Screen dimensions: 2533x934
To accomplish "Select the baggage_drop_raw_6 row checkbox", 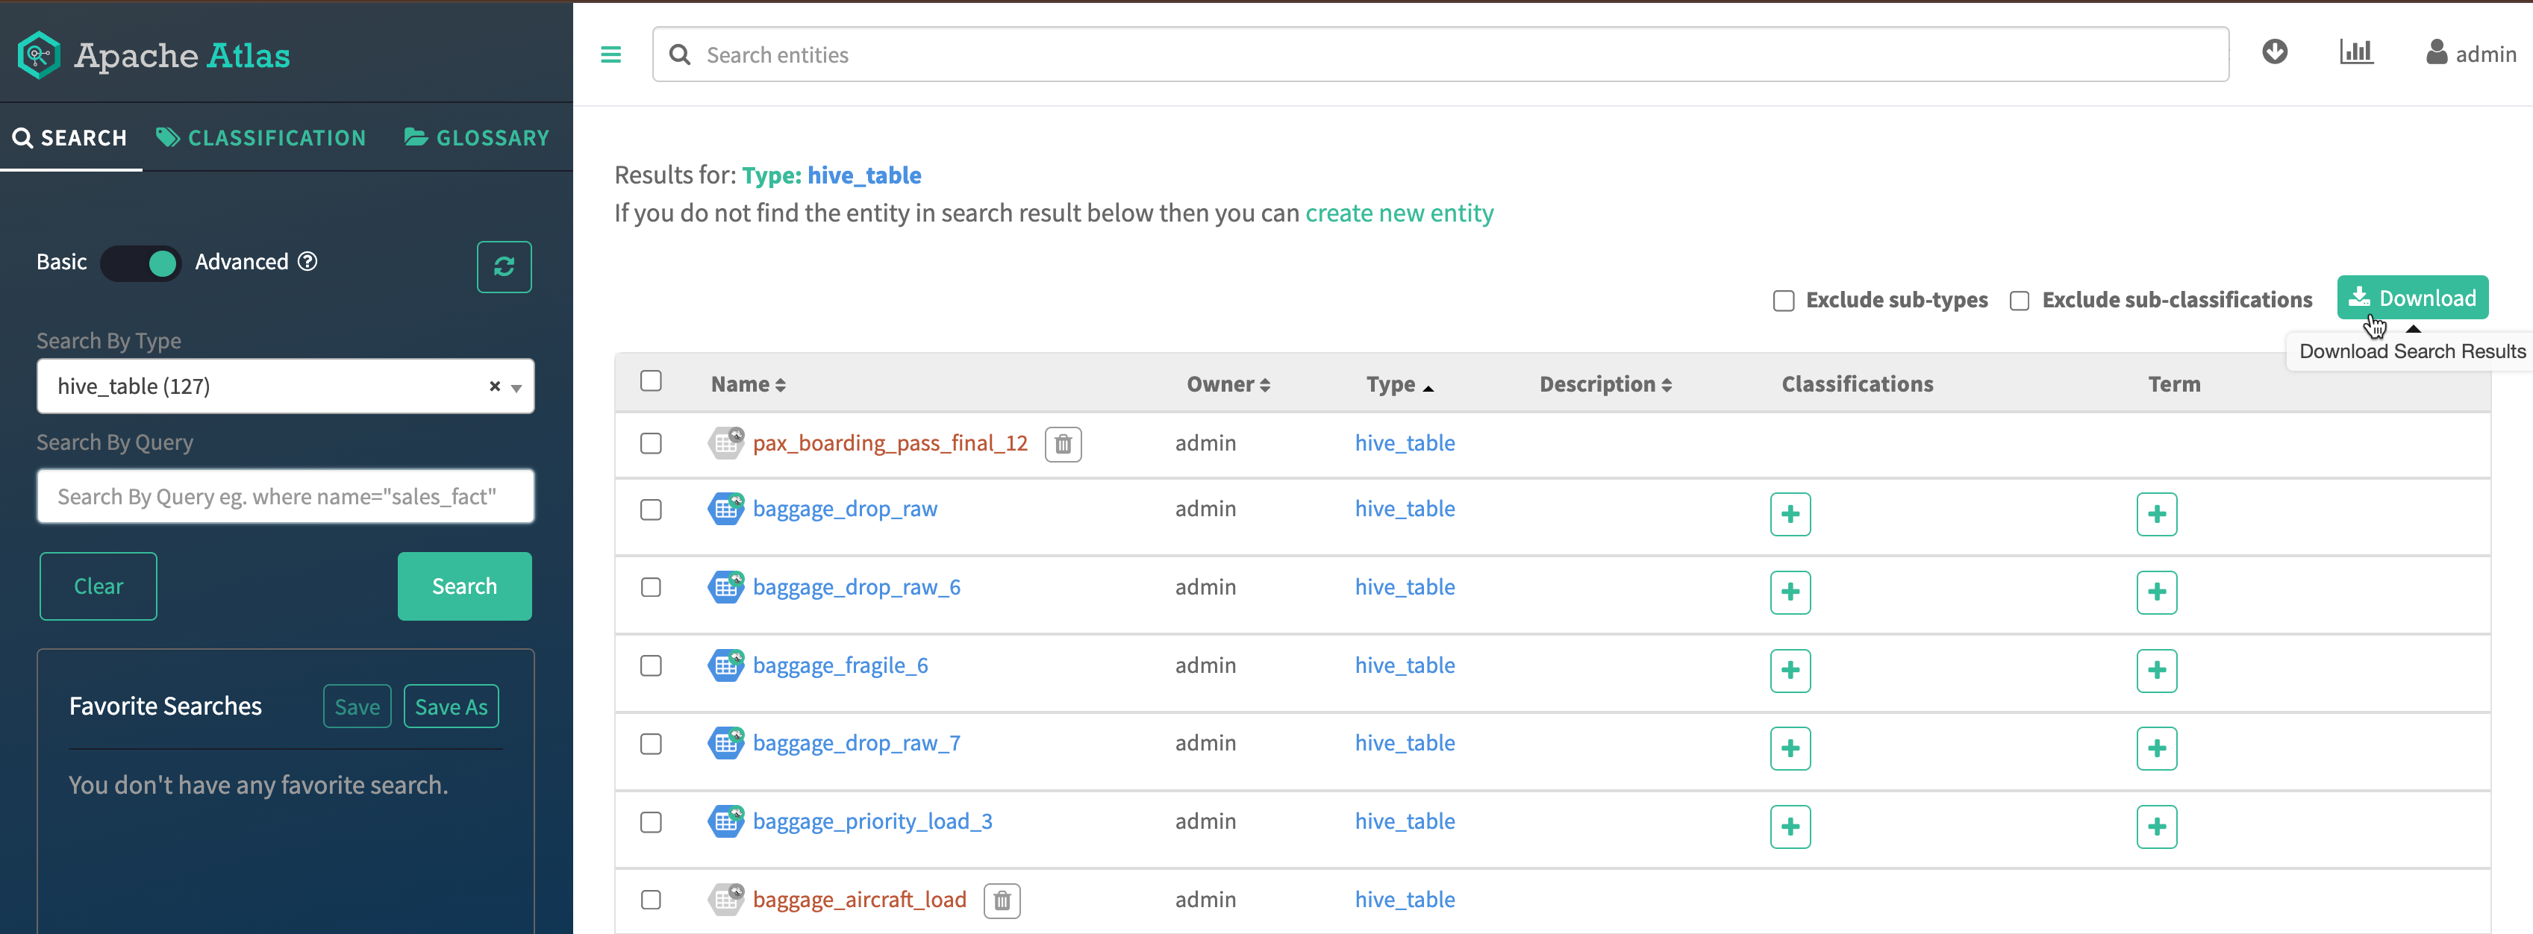I will (x=651, y=587).
